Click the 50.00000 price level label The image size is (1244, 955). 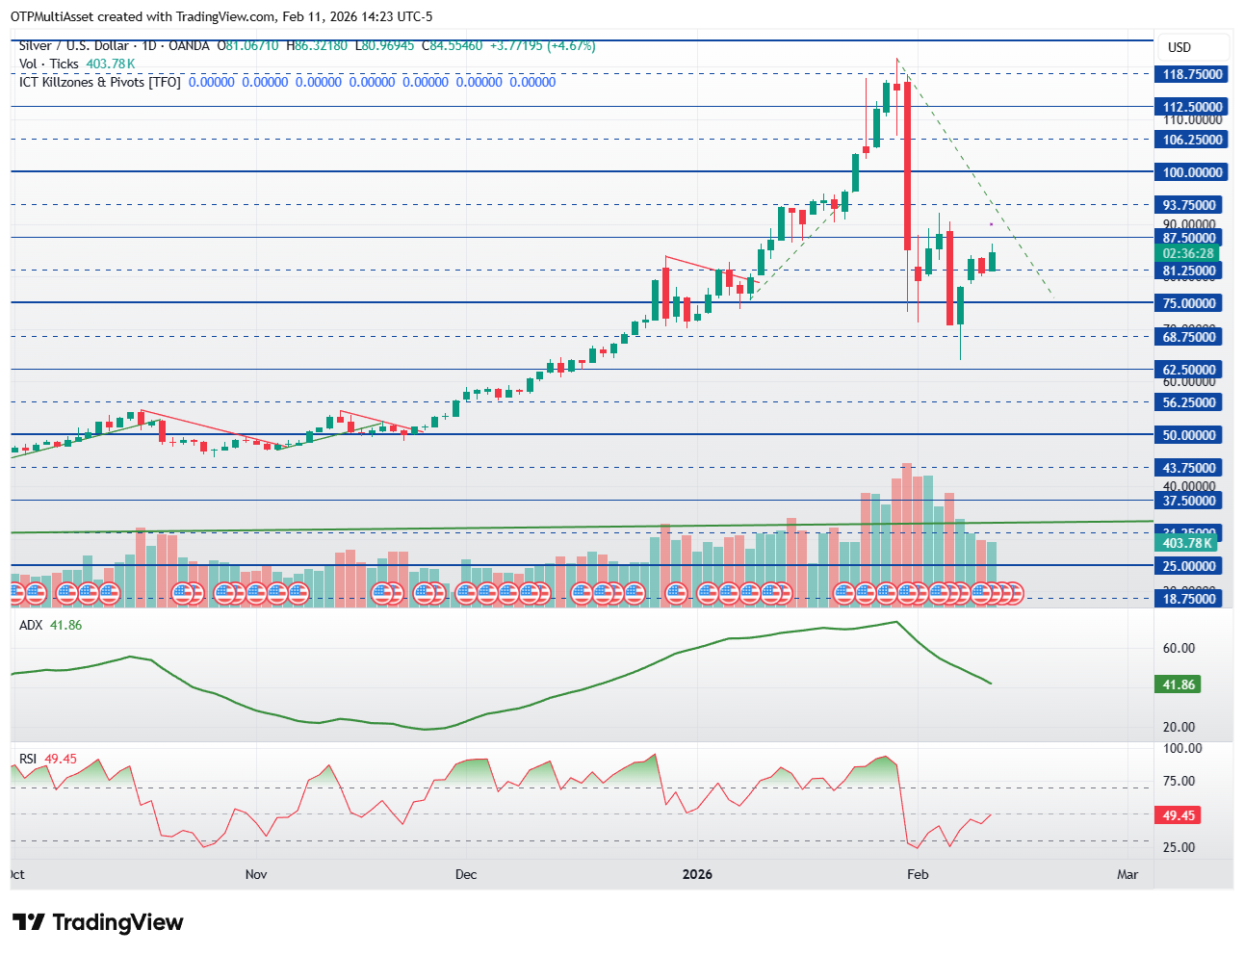pos(1190,435)
